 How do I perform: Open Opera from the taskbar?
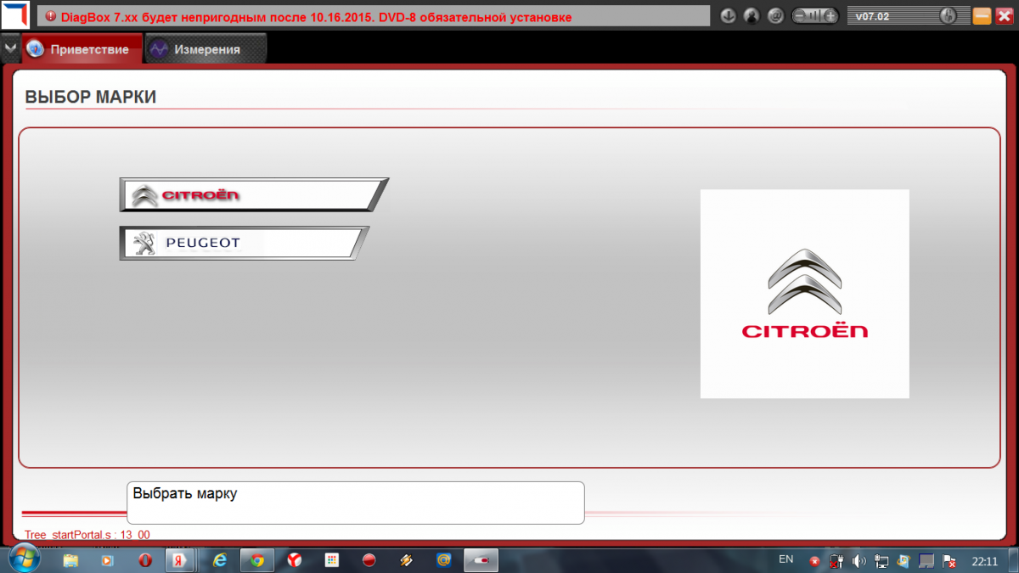(x=145, y=560)
